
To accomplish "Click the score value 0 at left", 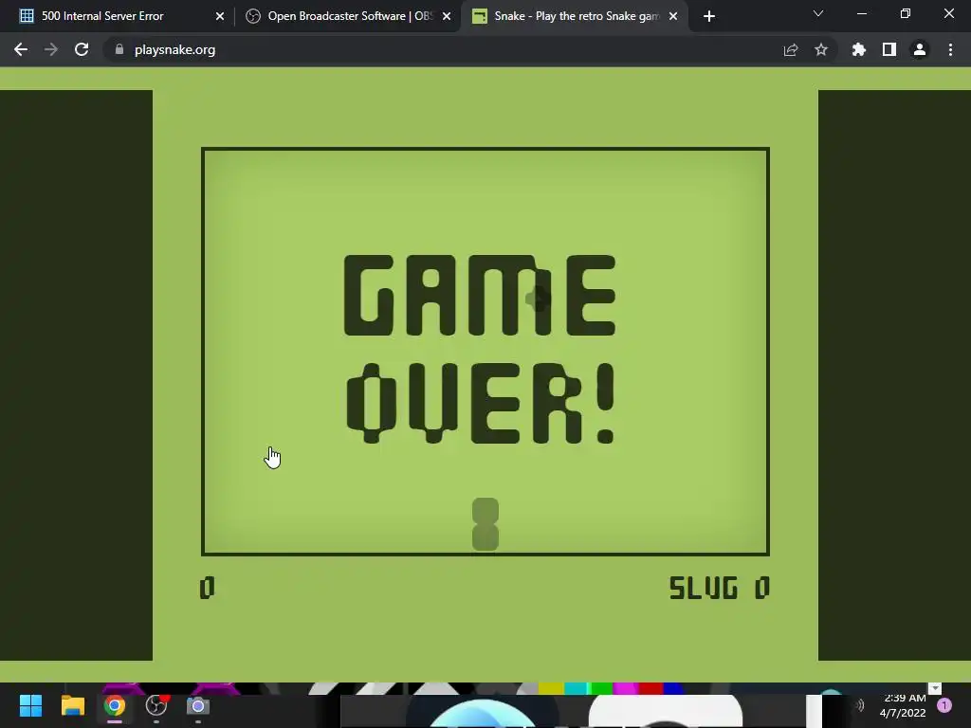I will [x=207, y=588].
